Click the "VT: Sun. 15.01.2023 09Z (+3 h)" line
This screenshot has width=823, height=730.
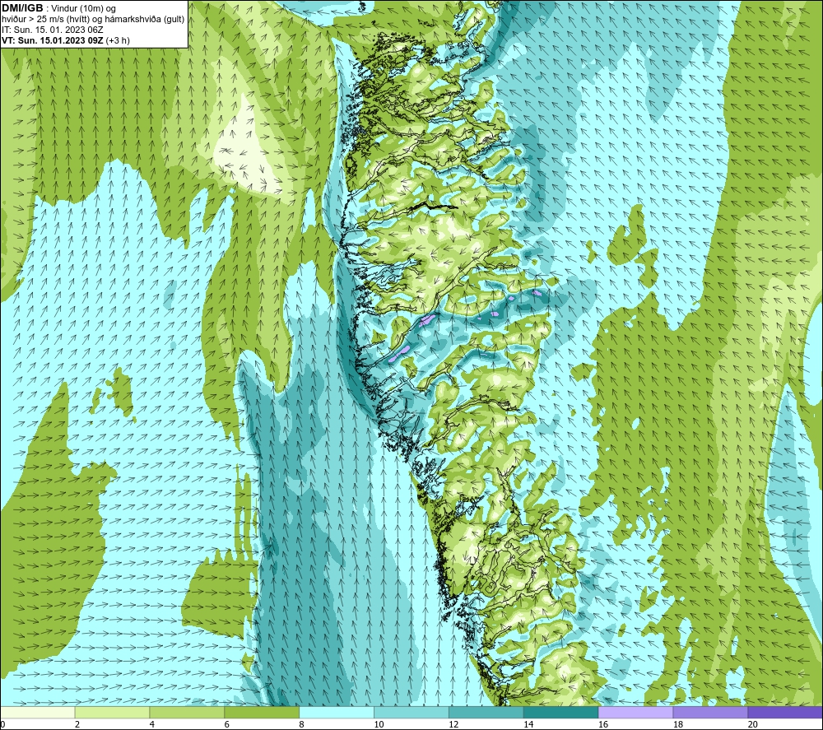[66, 40]
